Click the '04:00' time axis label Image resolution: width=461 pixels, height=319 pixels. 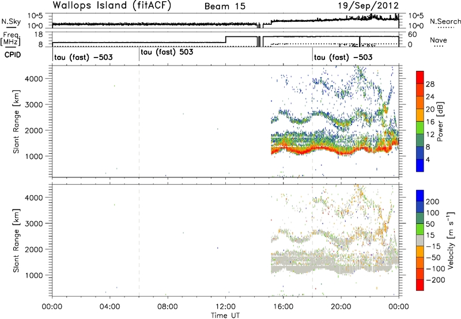(109, 307)
